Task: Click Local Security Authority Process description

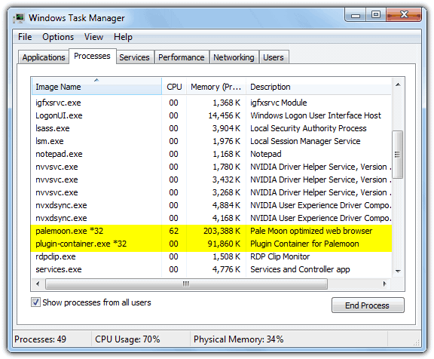Action: (x=308, y=128)
